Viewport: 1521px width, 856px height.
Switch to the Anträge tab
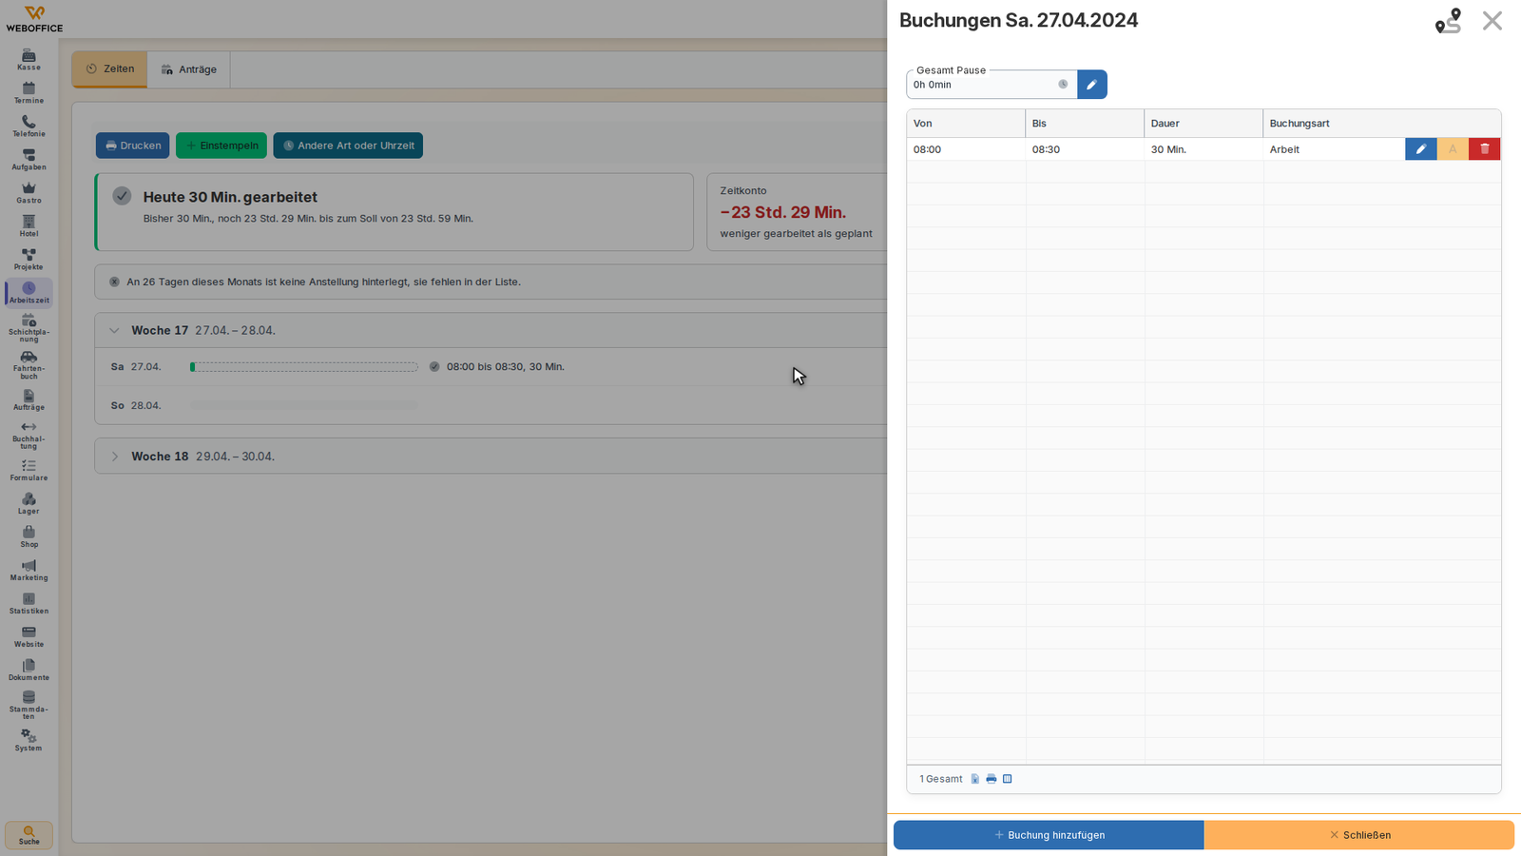[189, 69]
